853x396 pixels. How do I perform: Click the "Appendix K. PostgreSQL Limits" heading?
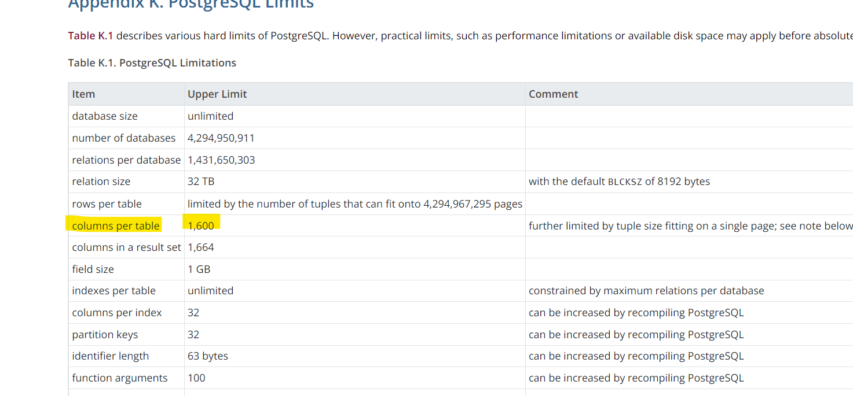click(x=191, y=5)
